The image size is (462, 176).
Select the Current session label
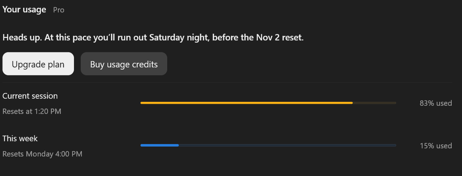(x=30, y=96)
